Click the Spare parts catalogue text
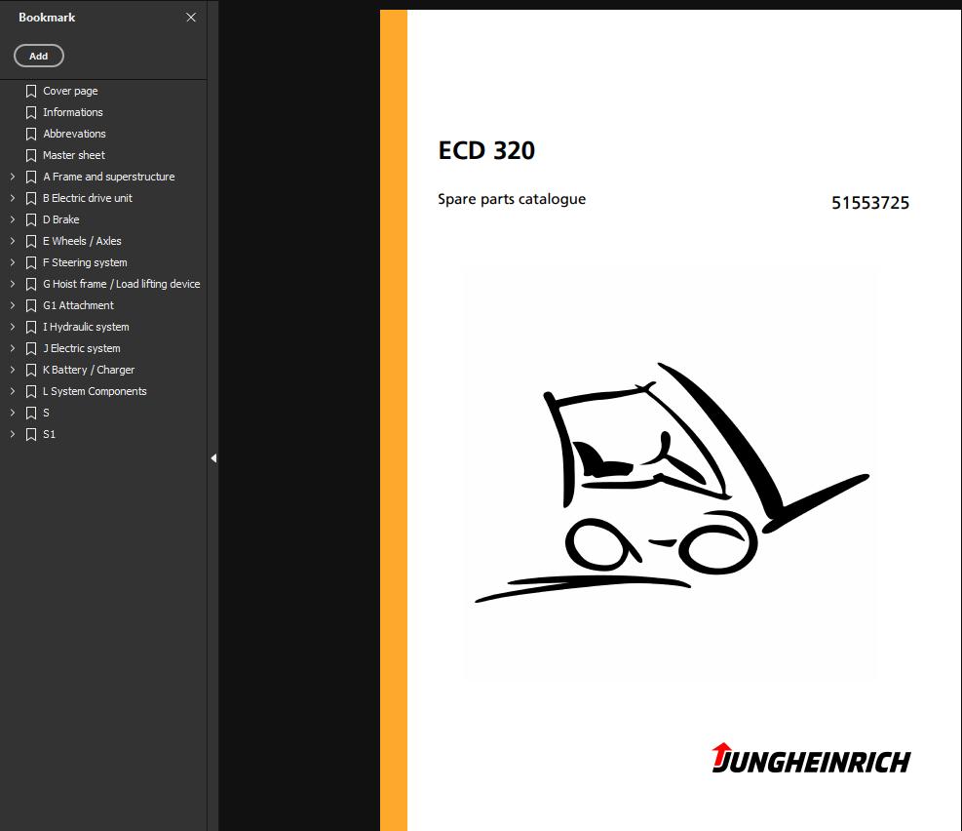The image size is (962, 831). click(512, 200)
